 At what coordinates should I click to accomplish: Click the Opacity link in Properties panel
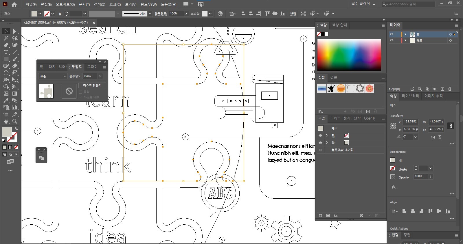(x=403, y=177)
